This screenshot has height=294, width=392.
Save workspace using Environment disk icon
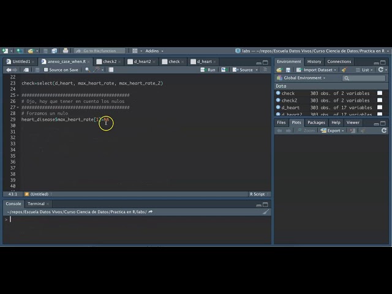(x=288, y=70)
